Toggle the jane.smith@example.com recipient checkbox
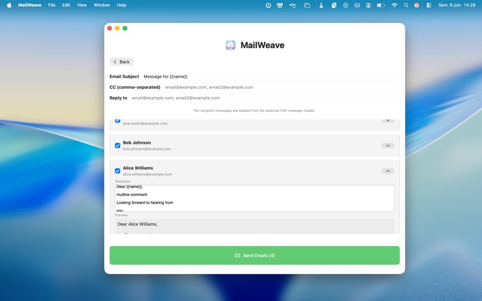Viewport: 482px width, 301px height. (x=117, y=120)
